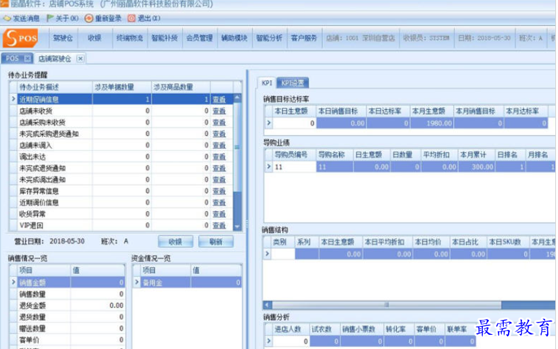Click 查看 link for 近期调价信息
558x349 pixels.
pos(219,203)
